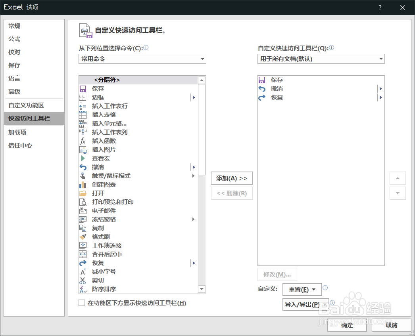Open the 常用命令 dropdown
Image resolution: width=415 pixels, height=336 pixels.
coord(142,59)
